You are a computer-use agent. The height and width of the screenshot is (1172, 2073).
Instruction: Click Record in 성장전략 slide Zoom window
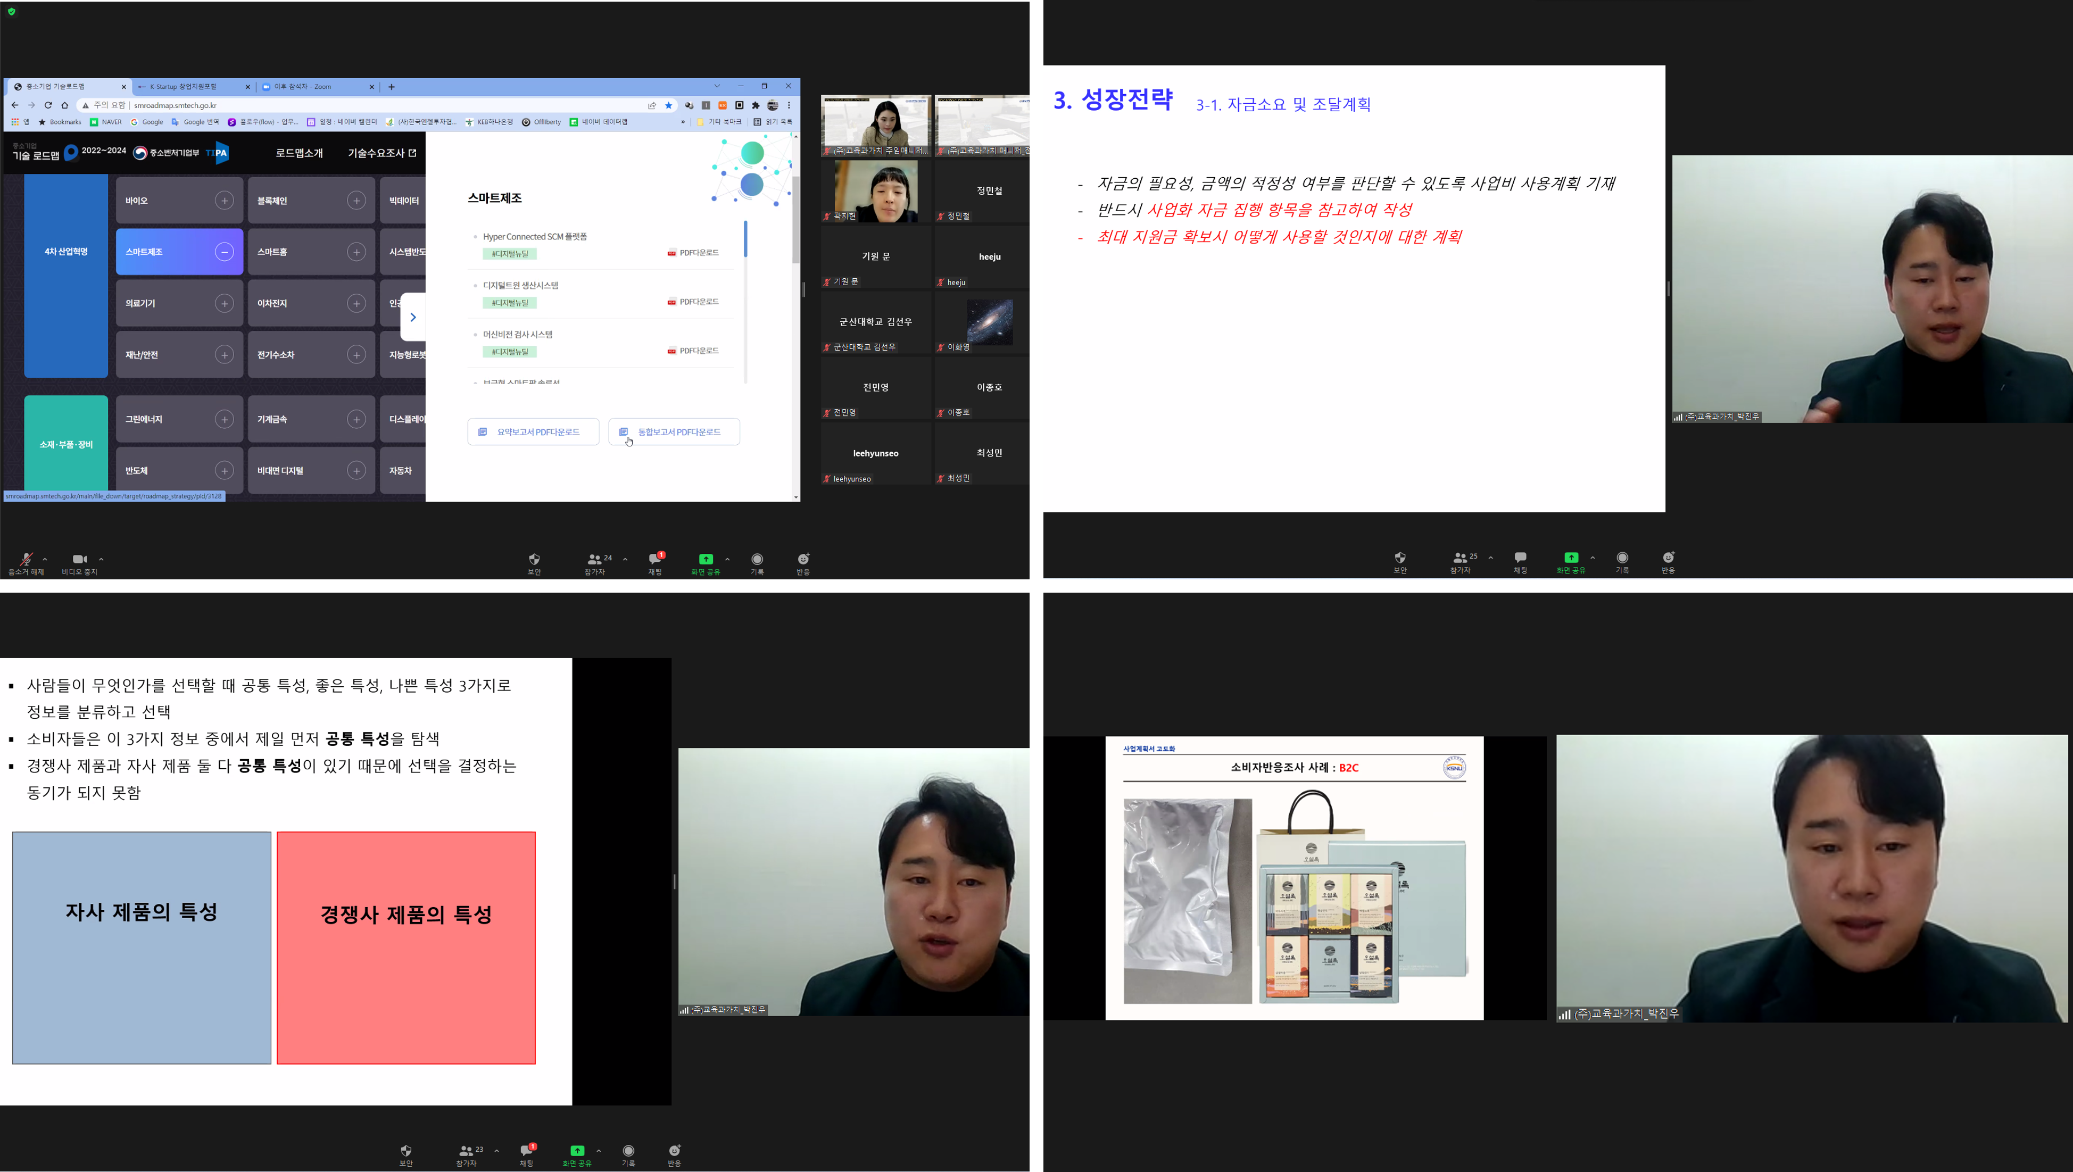pyautogui.click(x=1622, y=562)
